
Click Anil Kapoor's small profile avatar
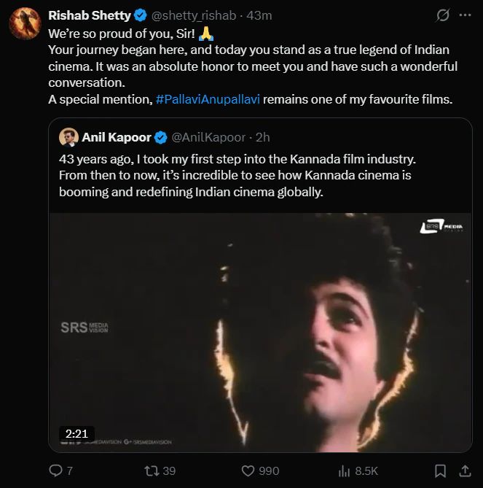pyautogui.click(x=68, y=136)
